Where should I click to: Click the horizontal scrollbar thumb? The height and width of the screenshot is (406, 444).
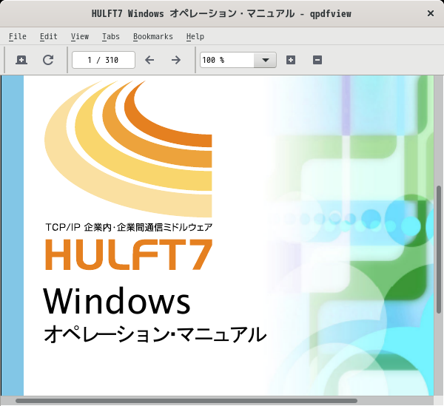tap(186, 401)
